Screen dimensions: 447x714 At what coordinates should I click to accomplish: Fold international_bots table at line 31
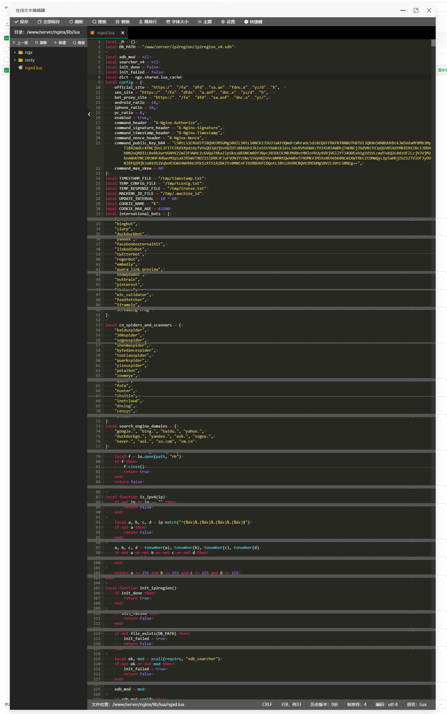[102, 214]
